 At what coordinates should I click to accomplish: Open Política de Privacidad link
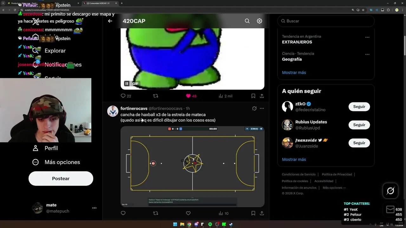[337, 174]
